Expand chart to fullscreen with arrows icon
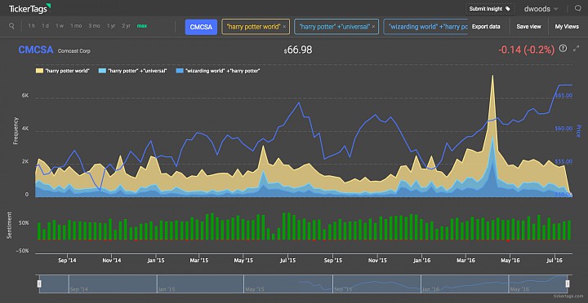 [x=577, y=48]
